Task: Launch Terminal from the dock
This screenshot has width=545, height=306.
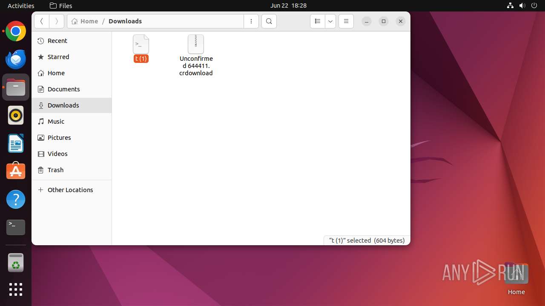Action: click(16, 227)
